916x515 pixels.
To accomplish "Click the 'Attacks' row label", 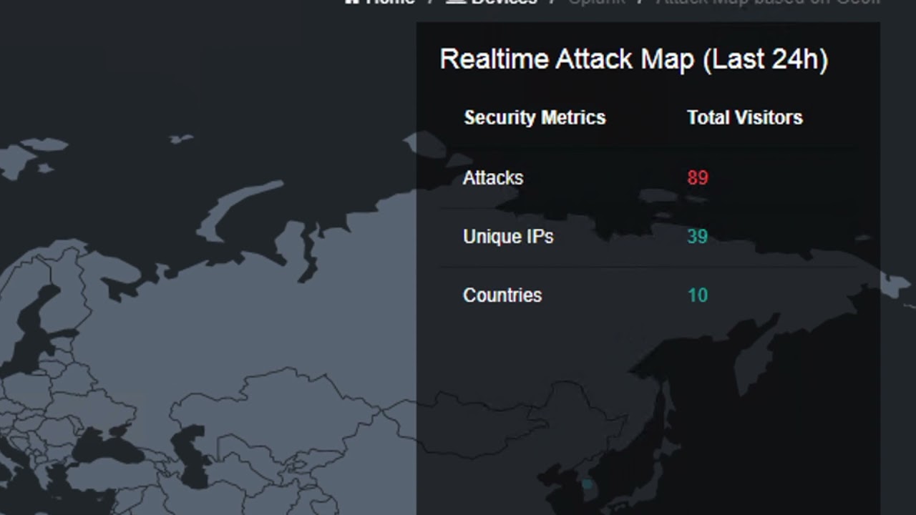I will (493, 178).
